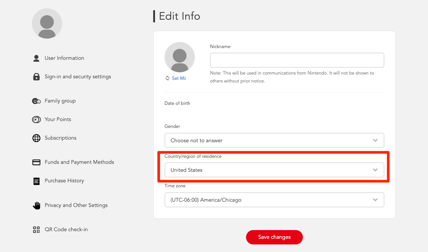Image resolution: width=428 pixels, height=252 pixels.
Task: Click the Edit Info heading
Action: (180, 16)
